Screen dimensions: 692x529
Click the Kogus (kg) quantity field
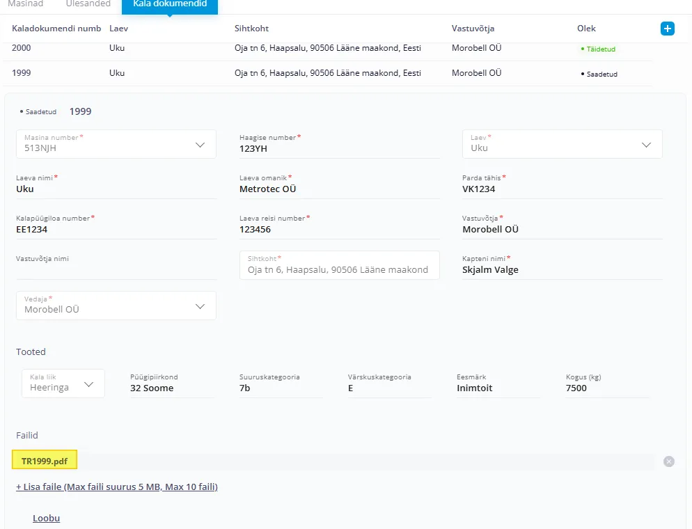pyautogui.click(x=606, y=388)
